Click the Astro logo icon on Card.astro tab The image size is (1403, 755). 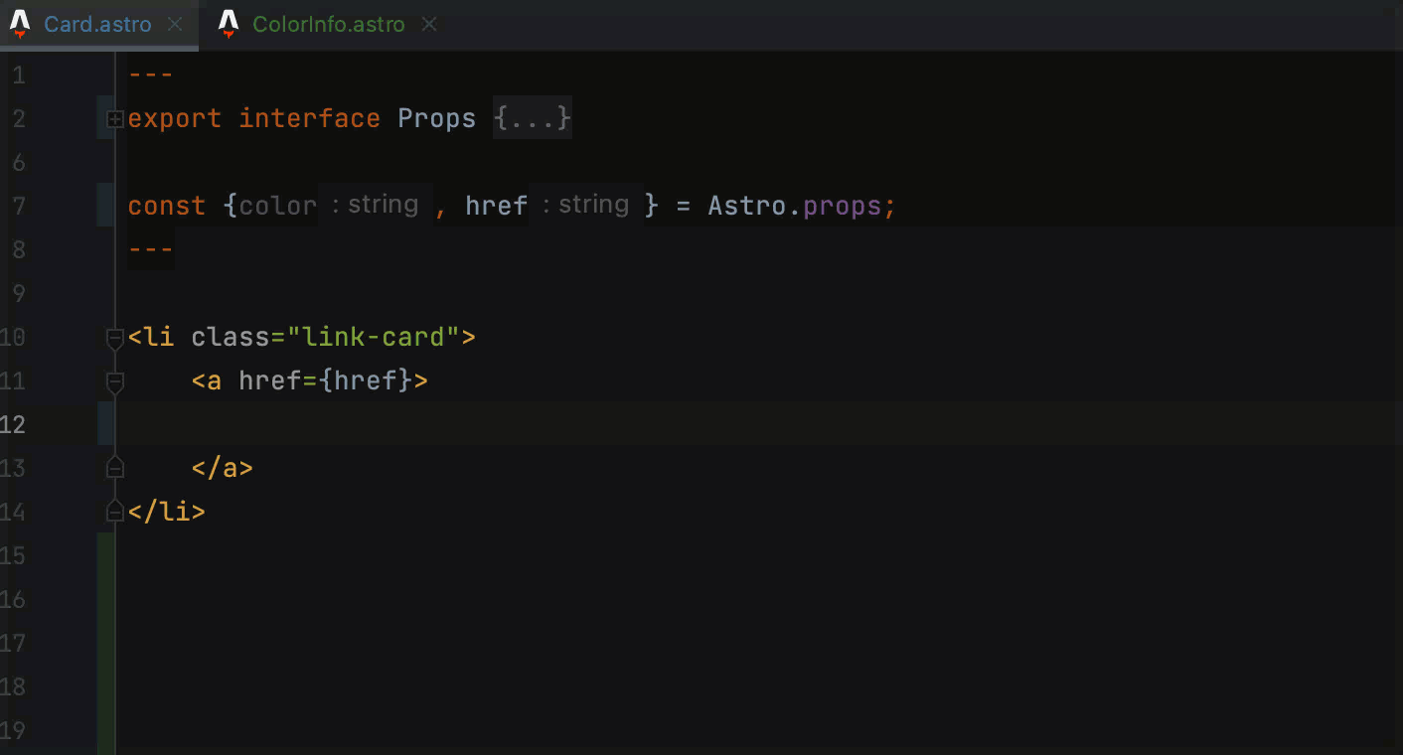pos(19,24)
